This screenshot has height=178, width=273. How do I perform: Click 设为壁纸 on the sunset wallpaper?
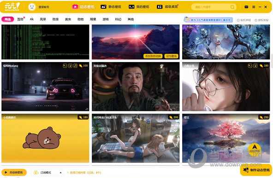[x=172, y=56]
